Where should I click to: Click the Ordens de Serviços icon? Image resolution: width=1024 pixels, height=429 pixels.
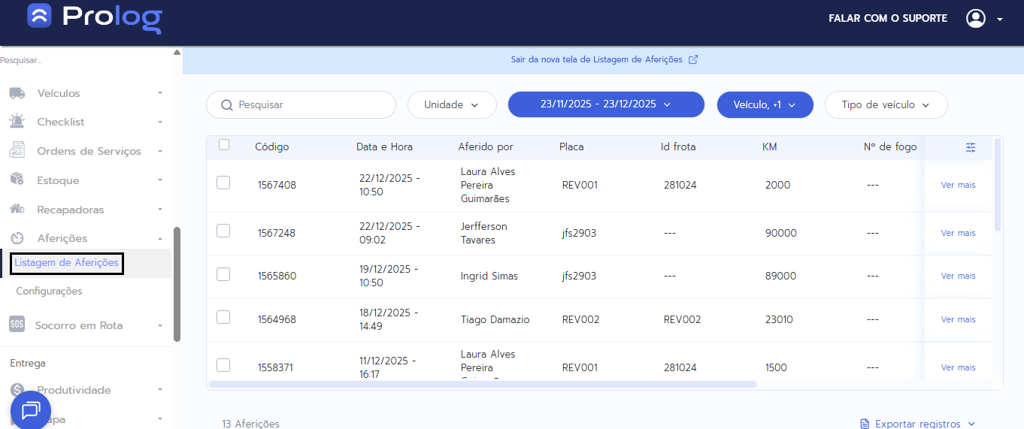tap(17, 151)
